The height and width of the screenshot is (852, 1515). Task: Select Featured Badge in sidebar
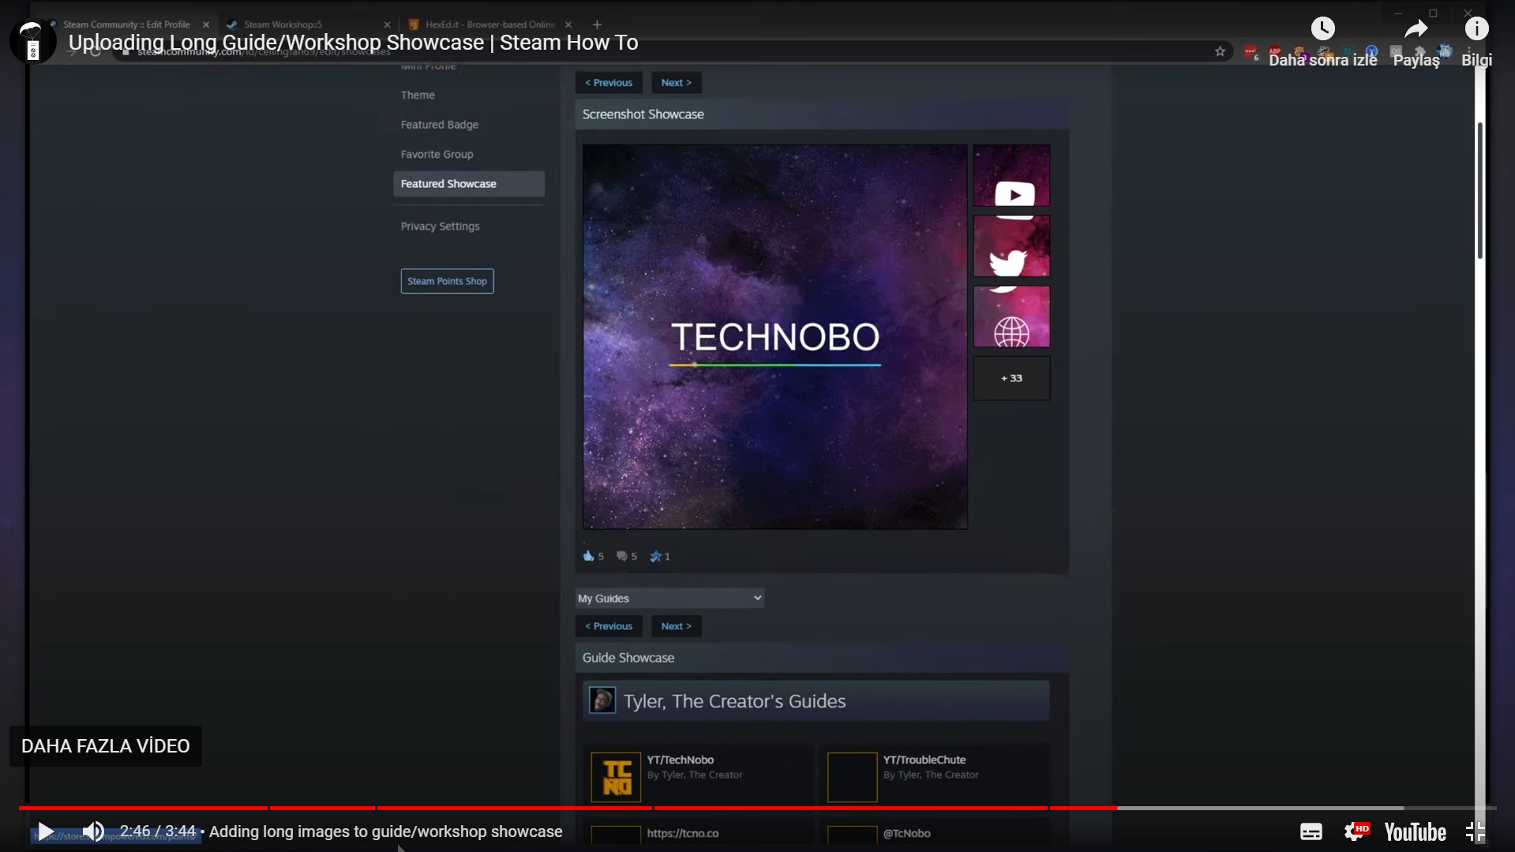coord(439,125)
